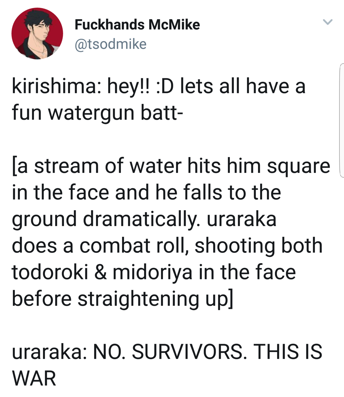Click the "in the face and he falls" line

coord(146,192)
